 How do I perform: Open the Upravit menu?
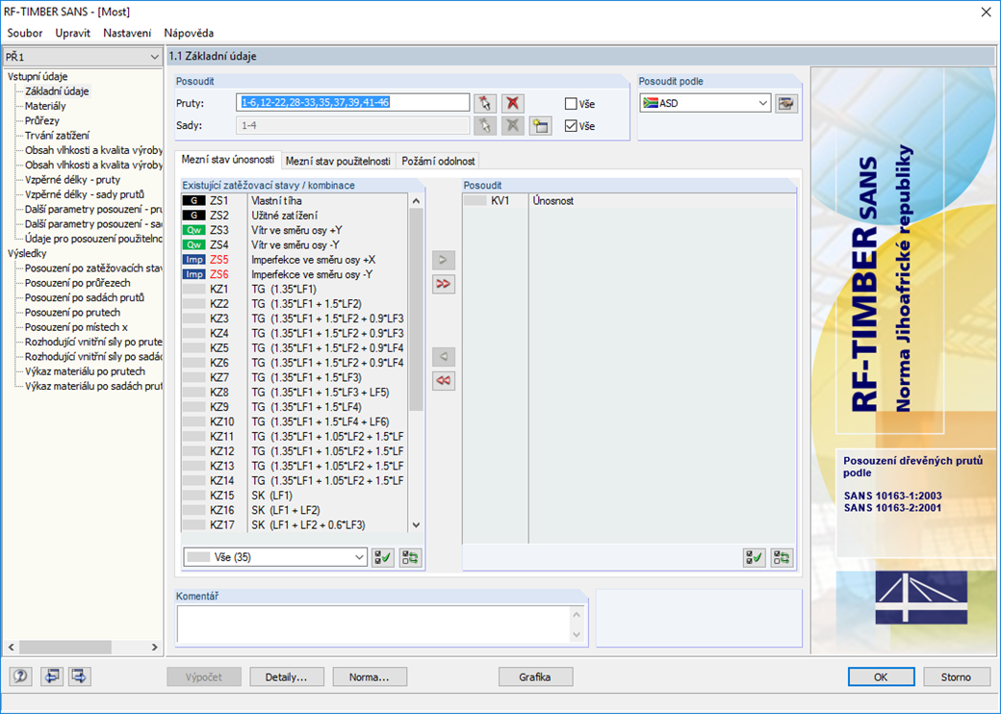[x=73, y=33]
